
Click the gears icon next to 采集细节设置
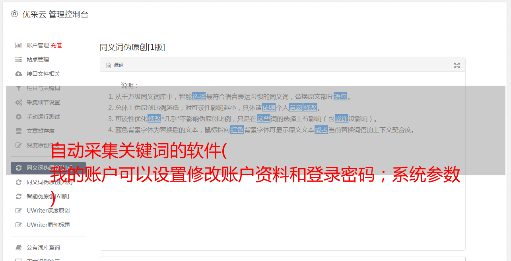pos(18,102)
